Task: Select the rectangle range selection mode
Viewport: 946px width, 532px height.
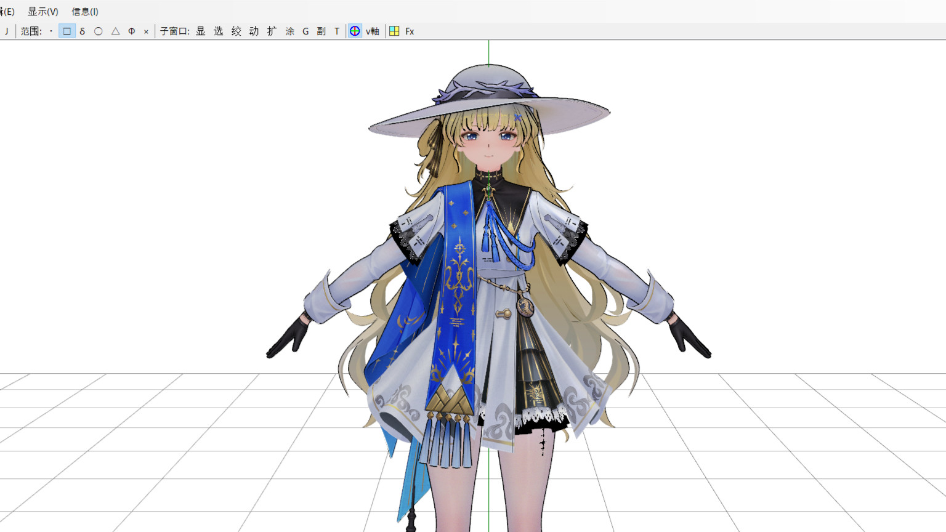Action: tap(67, 31)
